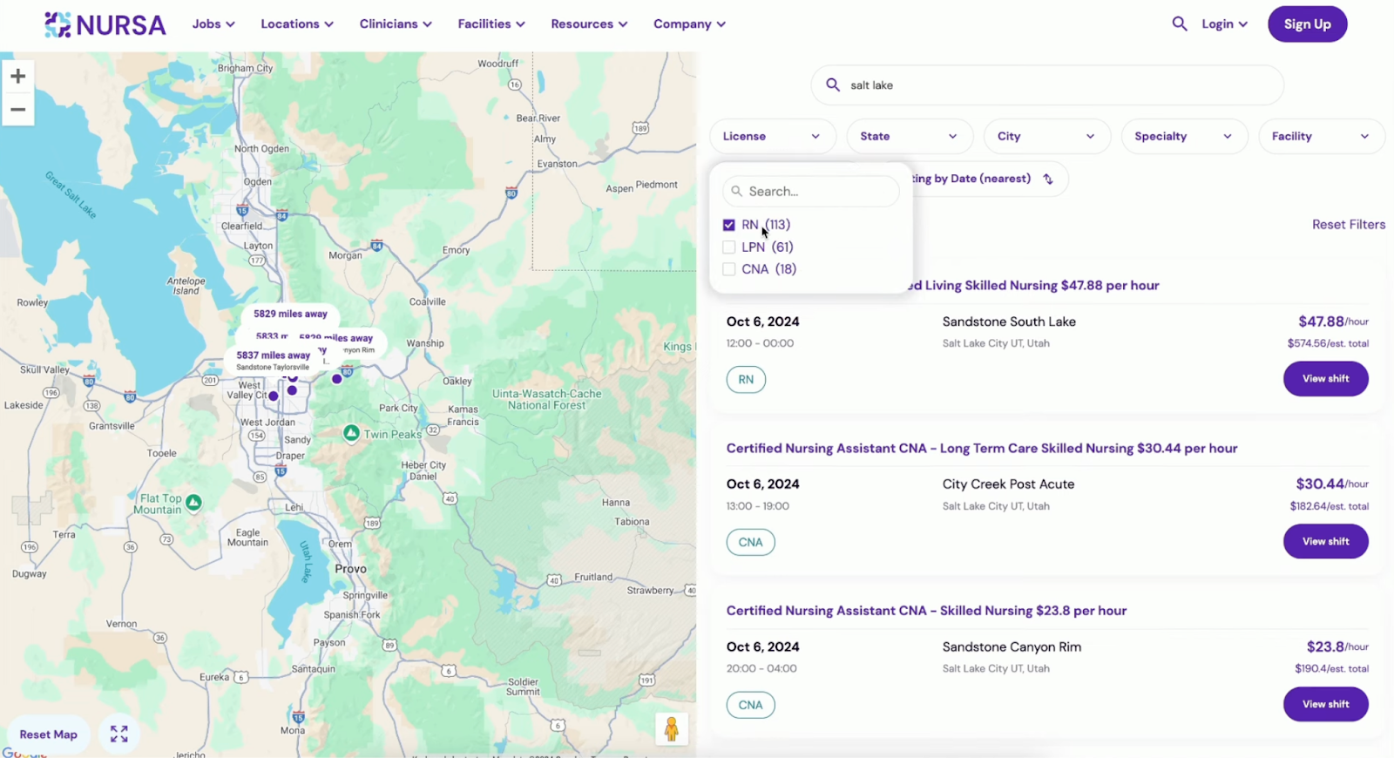Open the Resources menu
This screenshot has height=758, width=1394.
589,24
